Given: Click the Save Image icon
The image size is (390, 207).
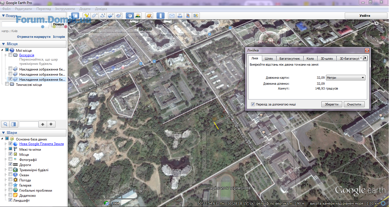Looking at the screenshot, I should click(x=188, y=16).
